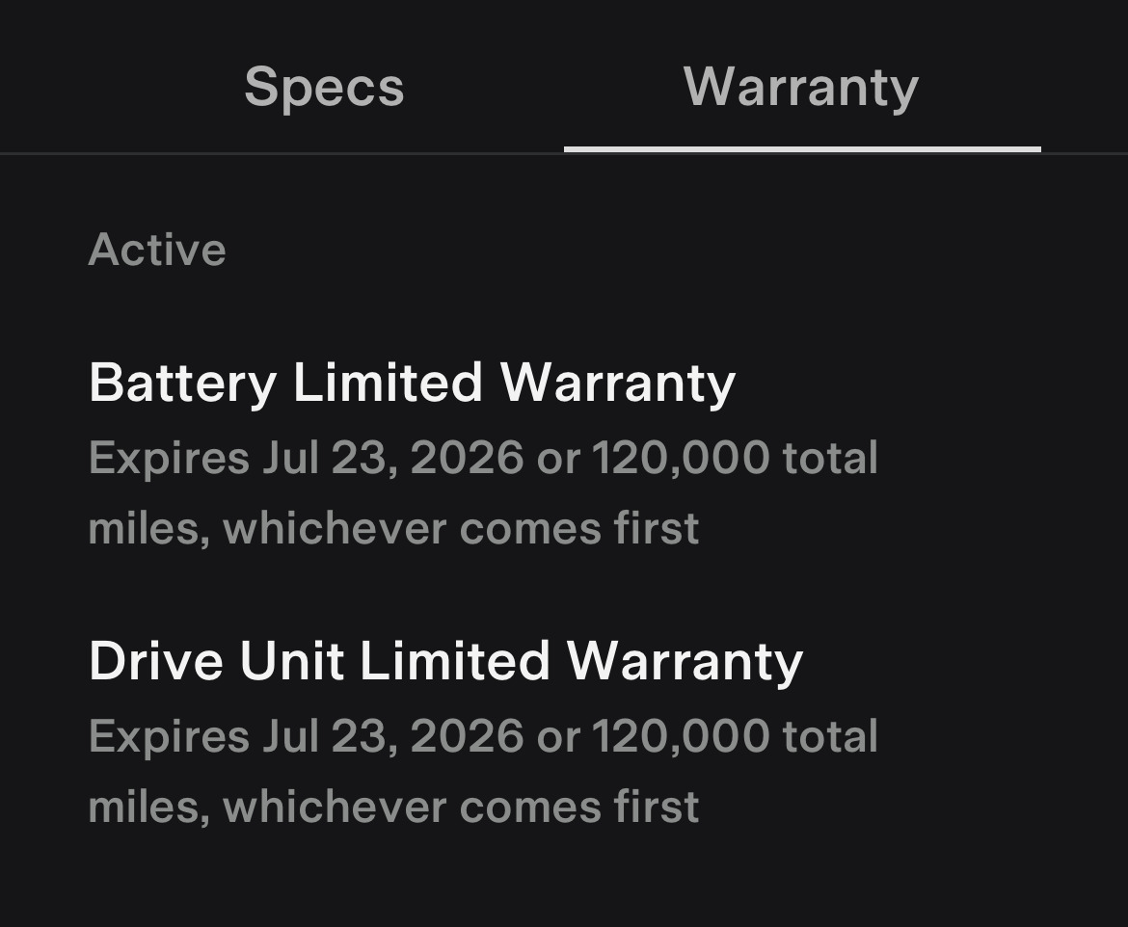This screenshot has width=1128, height=927.
Task: Click "120,000 total" in Battery warranty description
Action: click(735, 458)
